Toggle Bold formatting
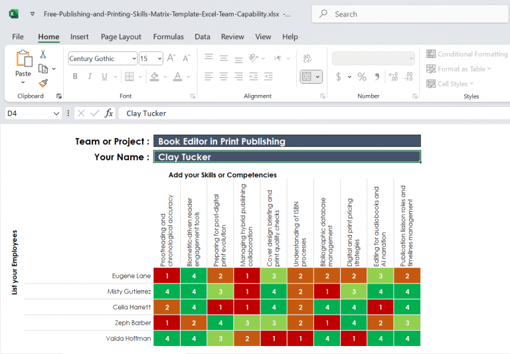 tap(75, 76)
